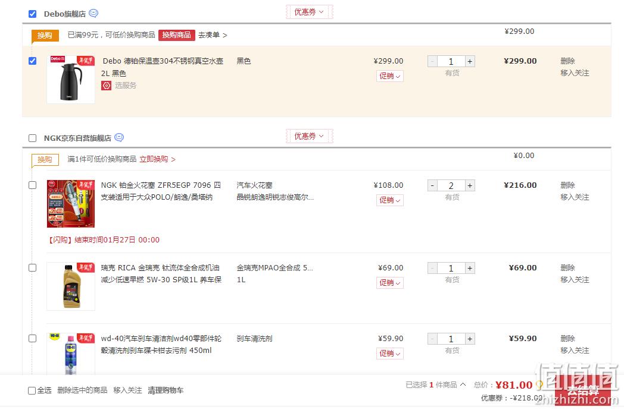624x410 pixels.
Task: Delete the 瑞克 RICA 机油 item
Action: tap(567, 268)
